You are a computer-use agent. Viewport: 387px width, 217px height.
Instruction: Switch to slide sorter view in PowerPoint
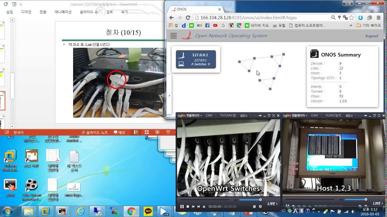pyautogui.click(x=147, y=132)
